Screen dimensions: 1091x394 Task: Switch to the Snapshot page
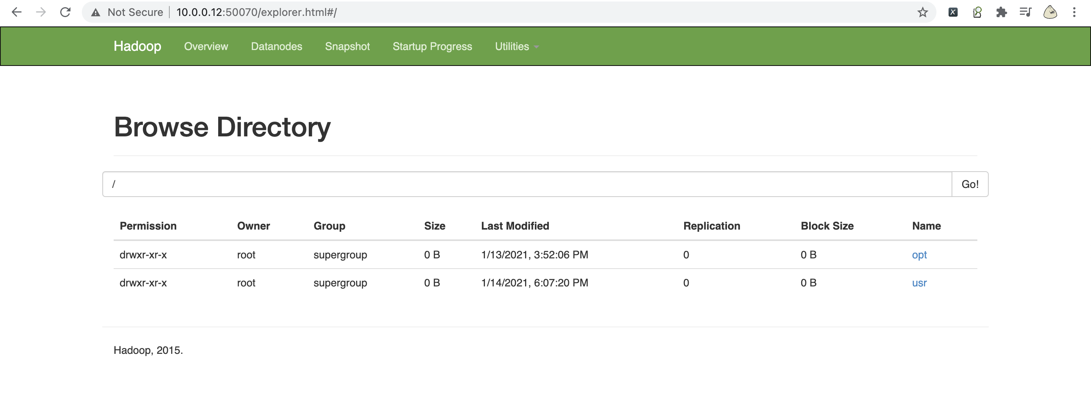coord(347,46)
